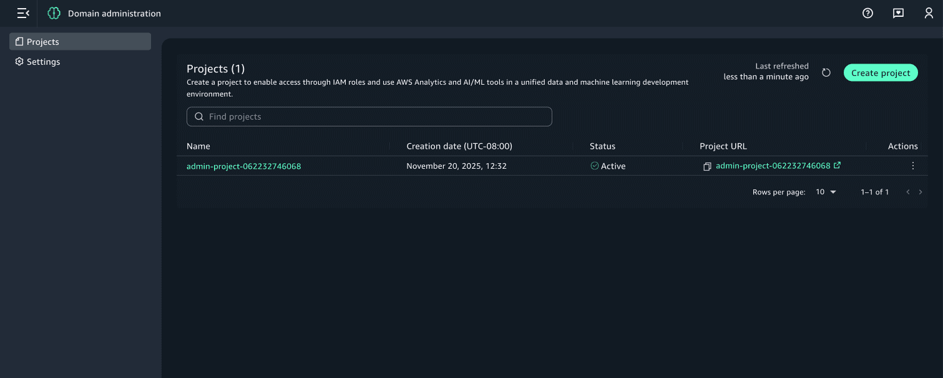943x378 pixels.
Task: Click the Project URL column header
Action: tap(723, 146)
